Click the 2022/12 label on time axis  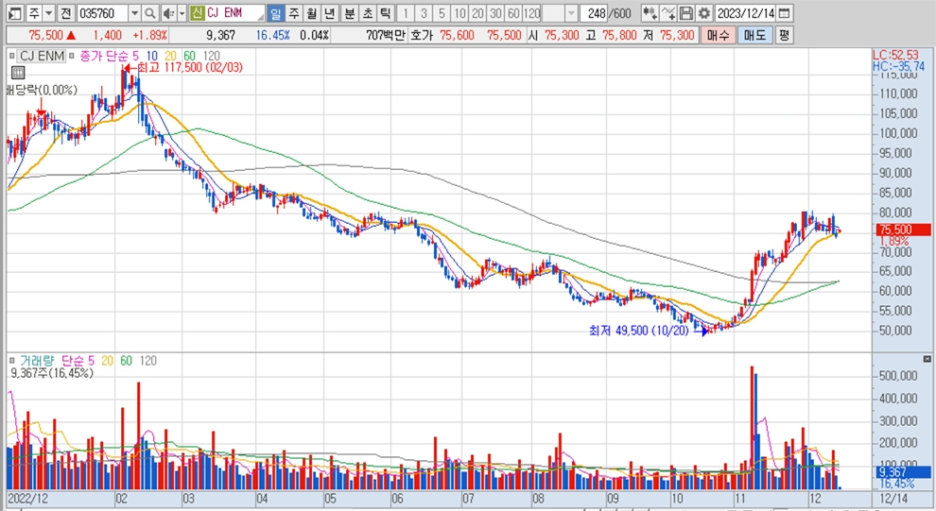coord(28,499)
